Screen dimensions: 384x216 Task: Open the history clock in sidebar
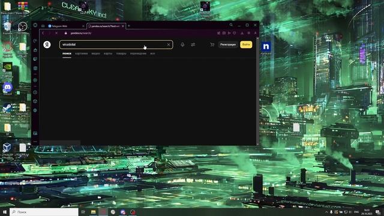(35, 92)
